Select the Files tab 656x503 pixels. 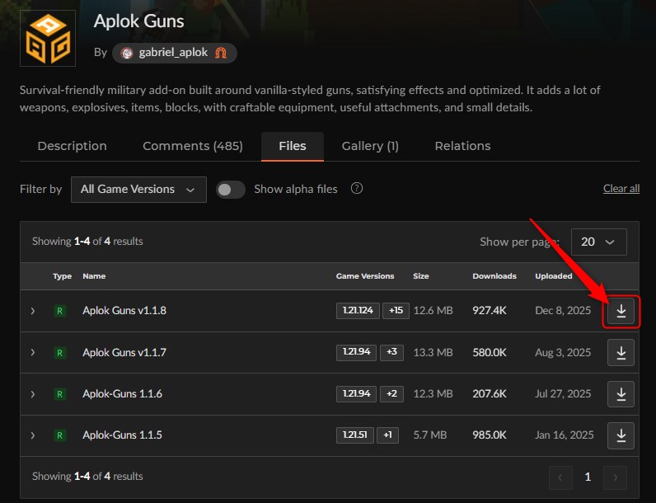293,146
